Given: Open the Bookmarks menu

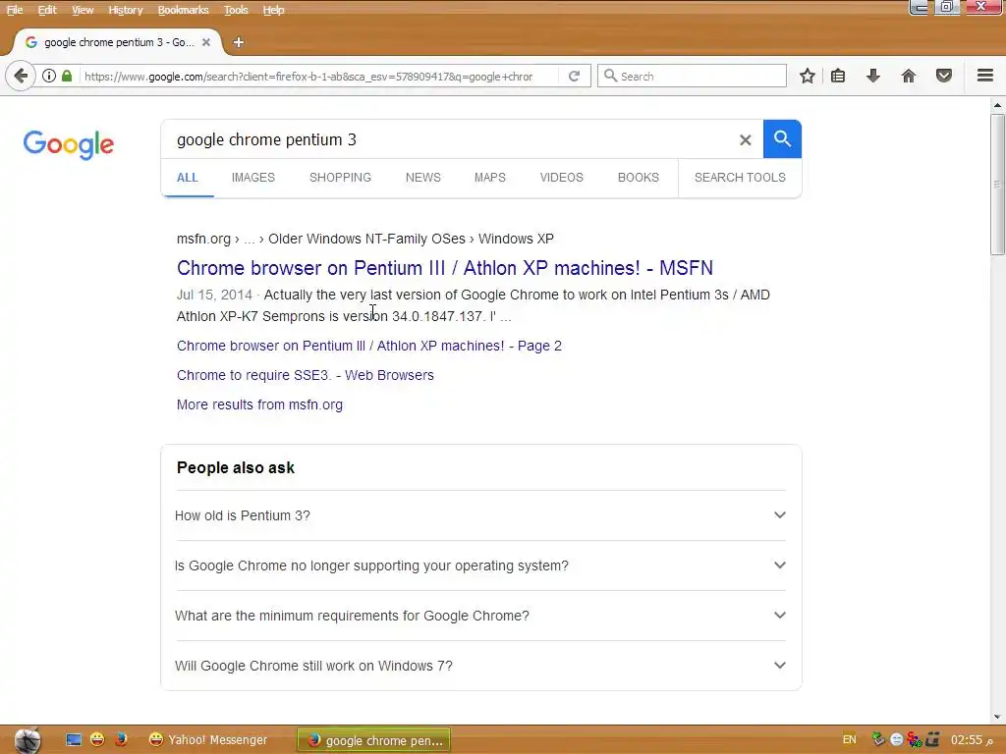Looking at the screenshot, I should (x=183, y=10).
